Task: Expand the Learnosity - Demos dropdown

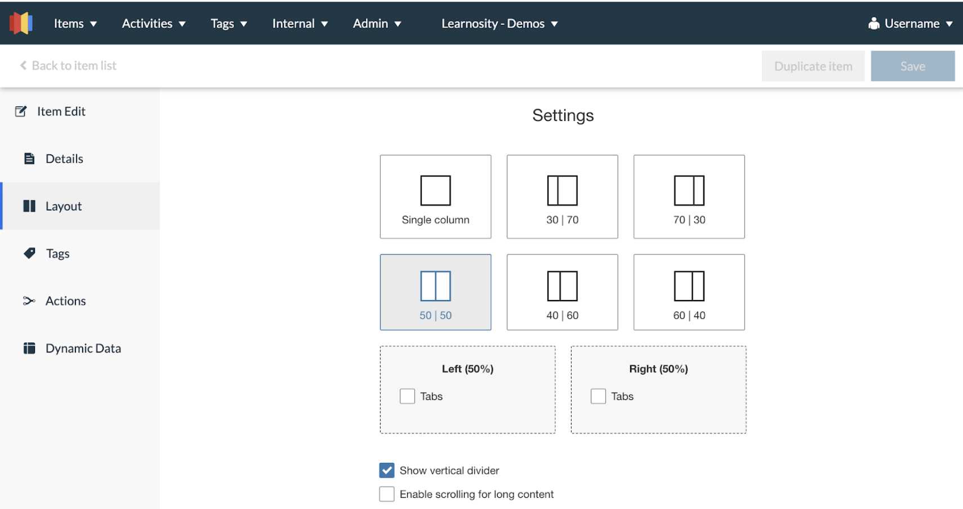Action: pos(499,23)
